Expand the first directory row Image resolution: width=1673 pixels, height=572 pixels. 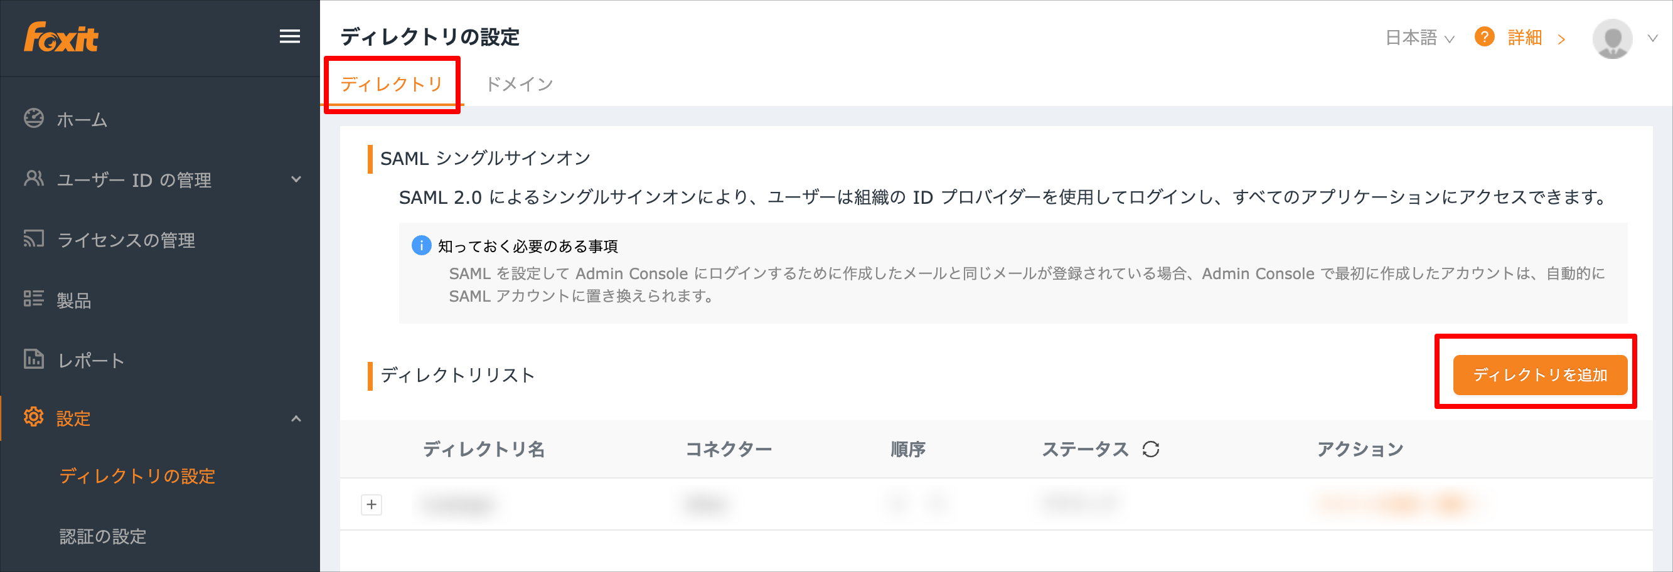pos(371,504)
